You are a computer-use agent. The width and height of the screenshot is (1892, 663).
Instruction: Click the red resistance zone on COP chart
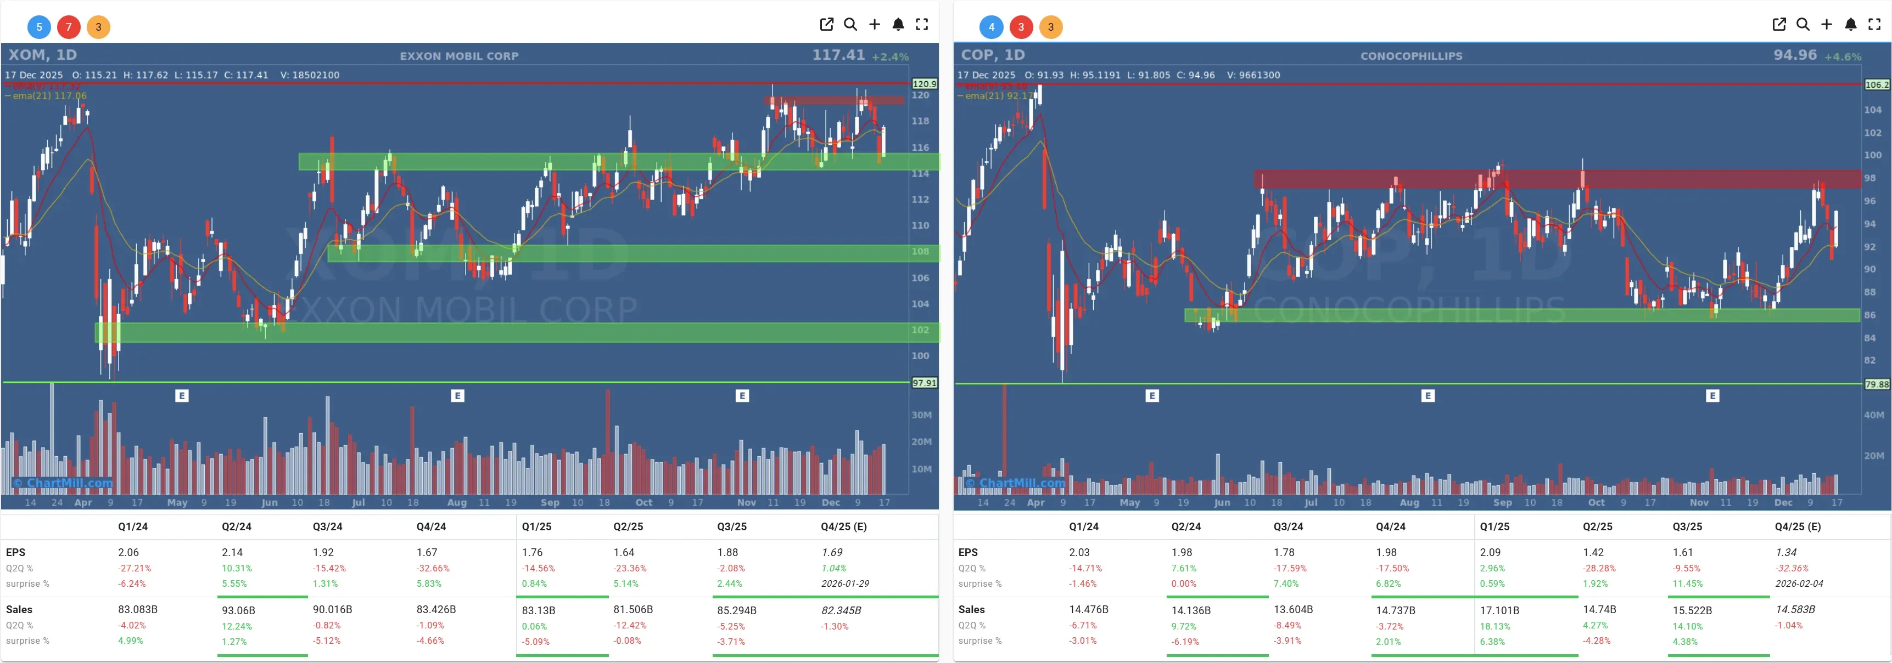1542,179
